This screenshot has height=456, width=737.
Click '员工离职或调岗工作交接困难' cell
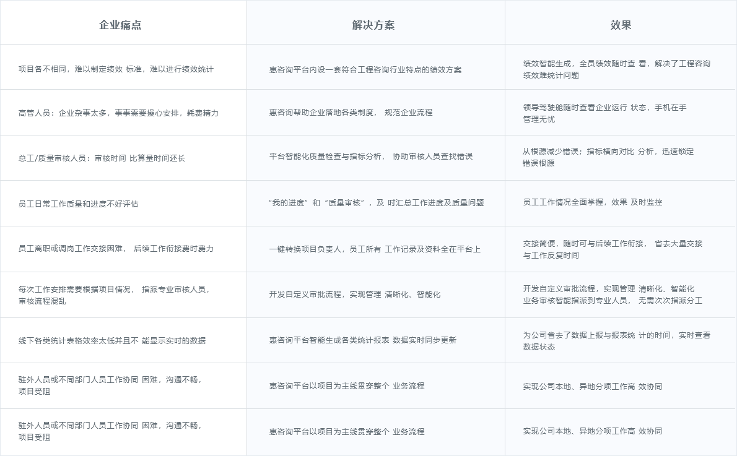pos(116,249)
